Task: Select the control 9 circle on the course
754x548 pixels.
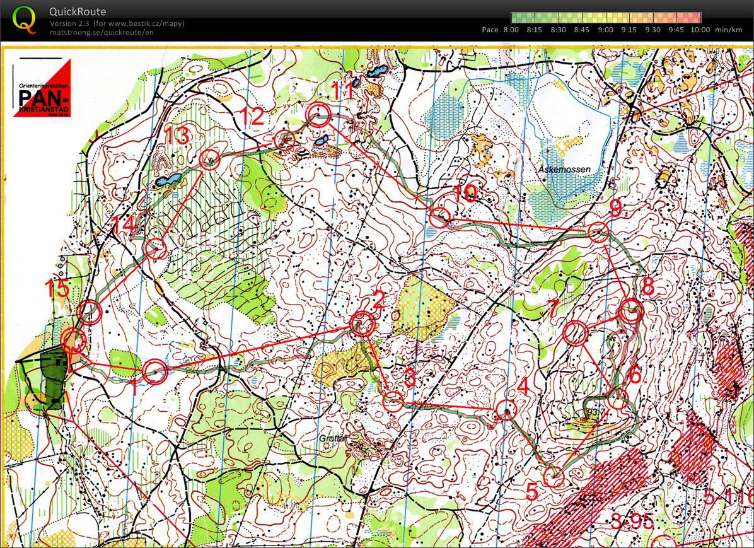Action: pos(599,233)
